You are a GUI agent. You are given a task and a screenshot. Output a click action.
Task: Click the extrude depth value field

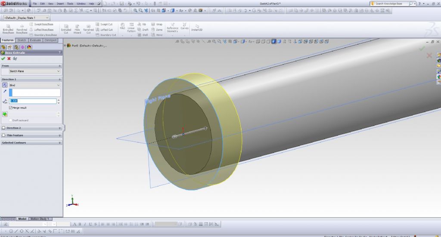33,101
